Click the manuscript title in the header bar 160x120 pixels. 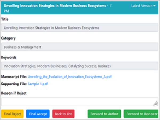[55, 6]
